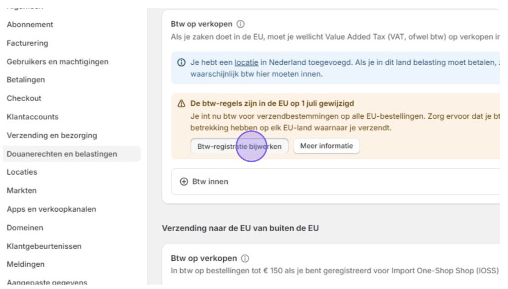Select Verzending en bezorging

pos(52,136)
